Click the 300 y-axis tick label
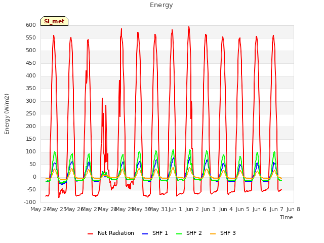This screenshot has width=324, height=243. [31, 101]
